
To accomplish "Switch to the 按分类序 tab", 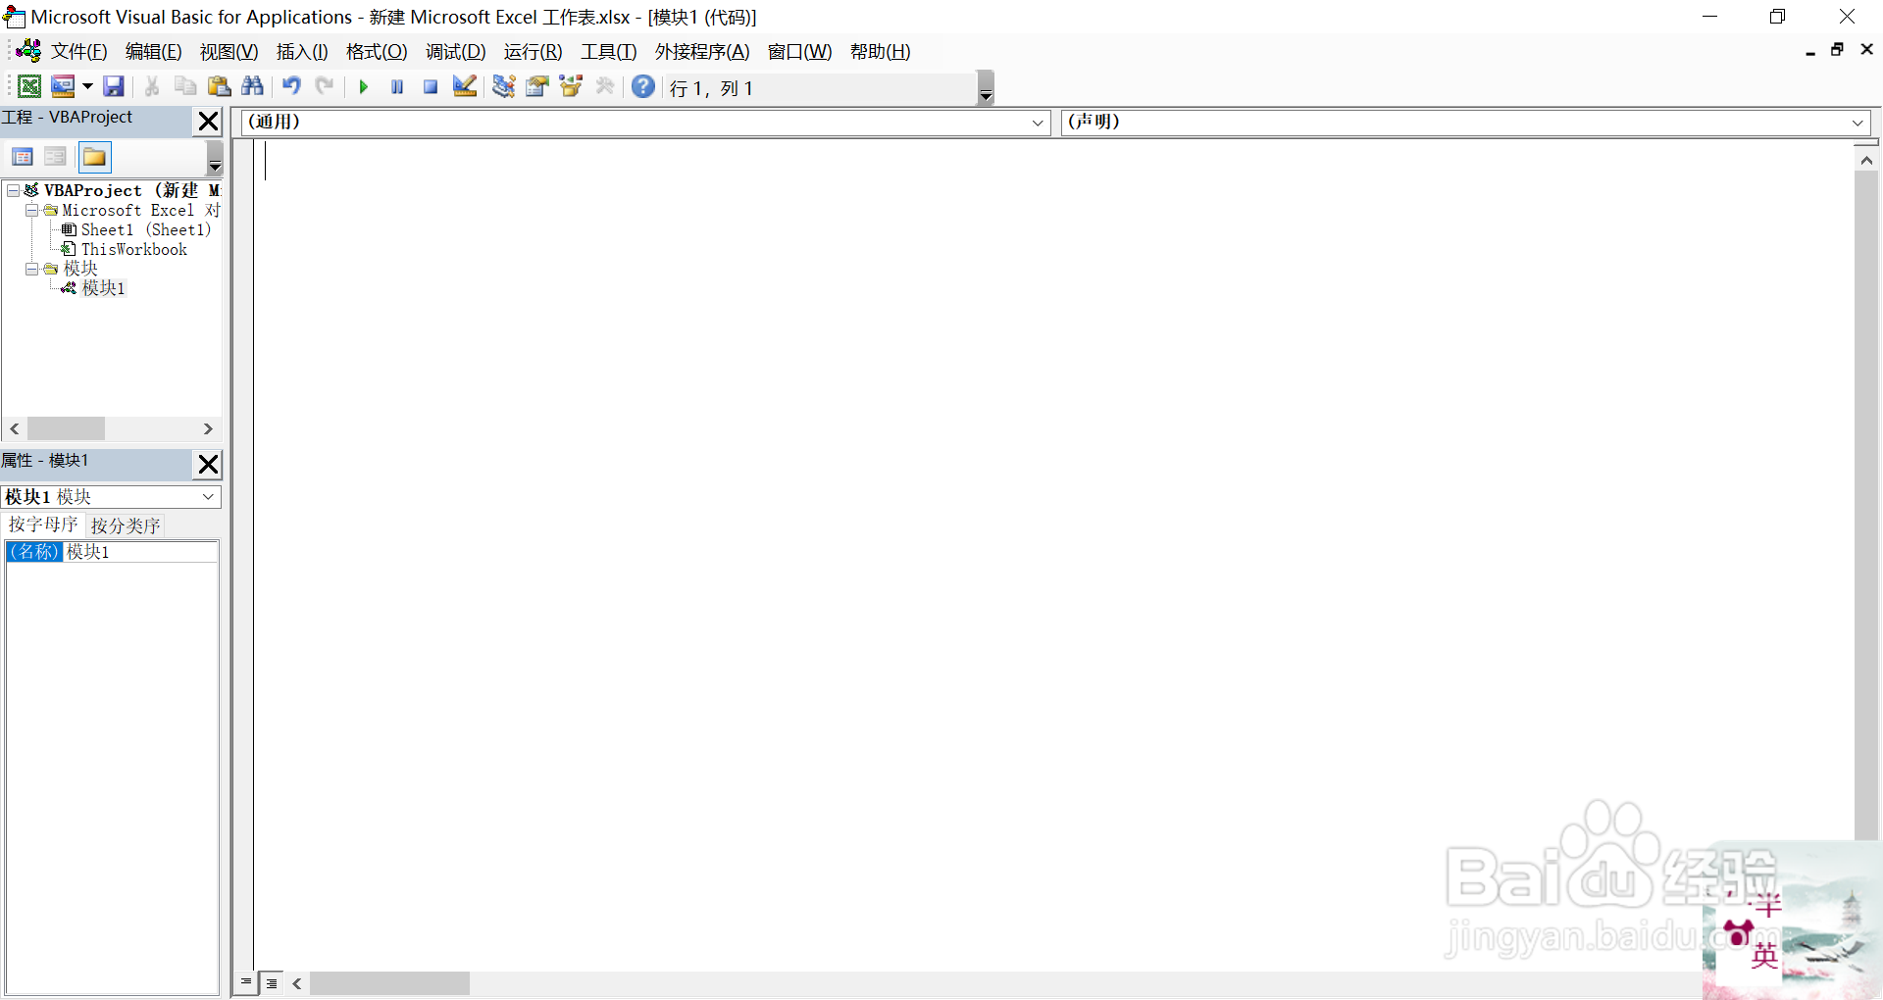I will coord(126,525).
